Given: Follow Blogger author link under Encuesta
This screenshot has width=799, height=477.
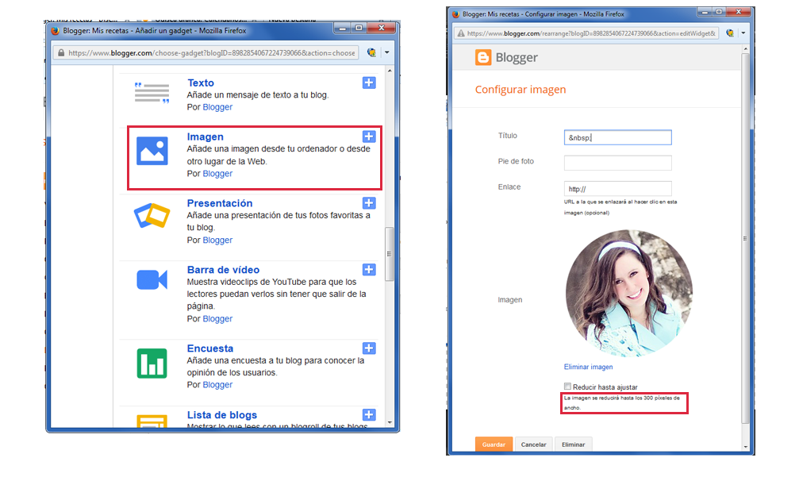Looking at the screenshot, I should [x=217, y=385].
